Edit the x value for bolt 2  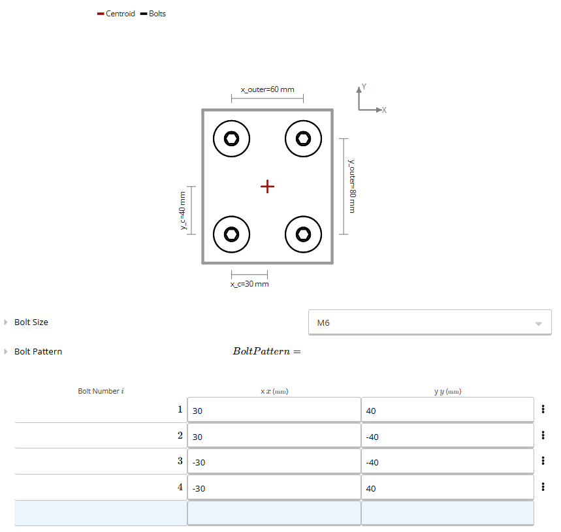coord(274,436)
